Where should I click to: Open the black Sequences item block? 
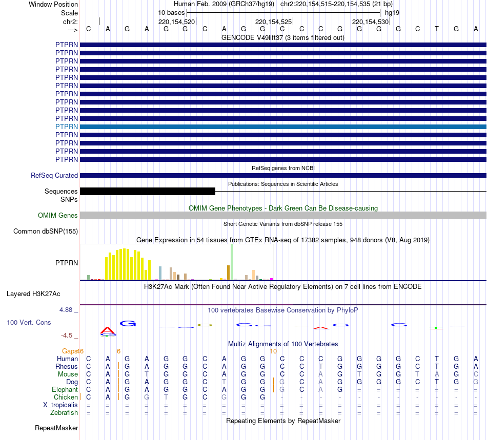tap(148, 191)
